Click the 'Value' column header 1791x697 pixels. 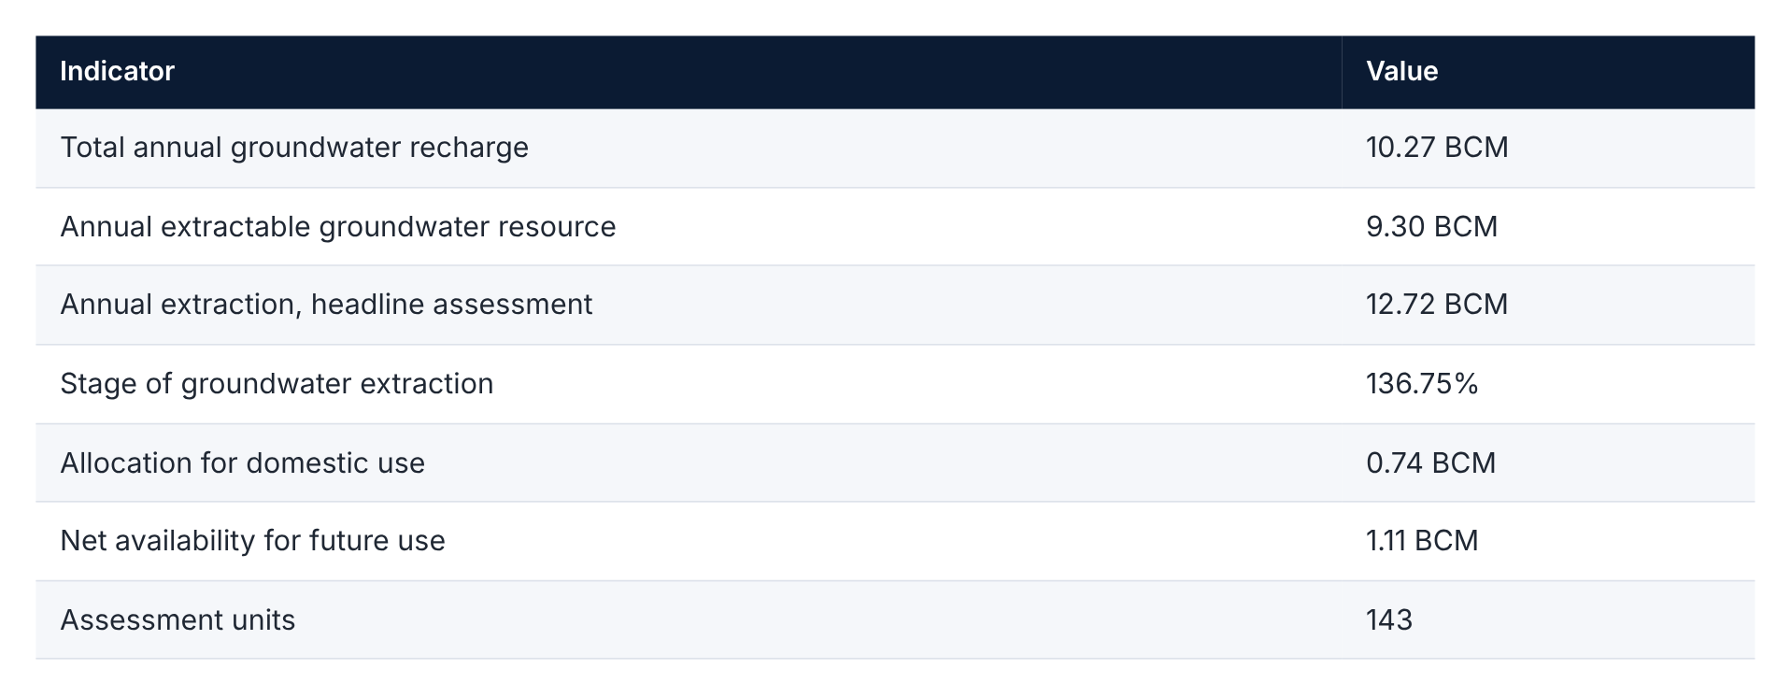pos(1548,72)
